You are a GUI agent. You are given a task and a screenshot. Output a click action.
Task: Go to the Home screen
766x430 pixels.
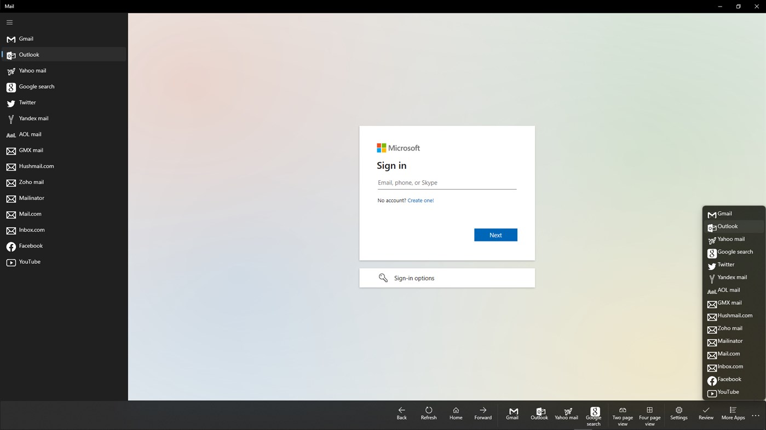point(456,413)
